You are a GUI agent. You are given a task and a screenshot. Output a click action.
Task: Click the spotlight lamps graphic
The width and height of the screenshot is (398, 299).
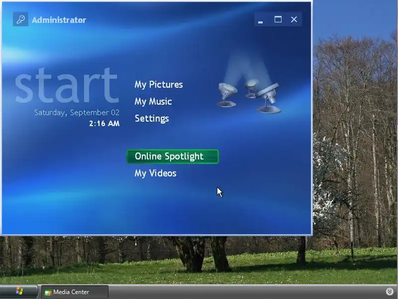point(249,97)
